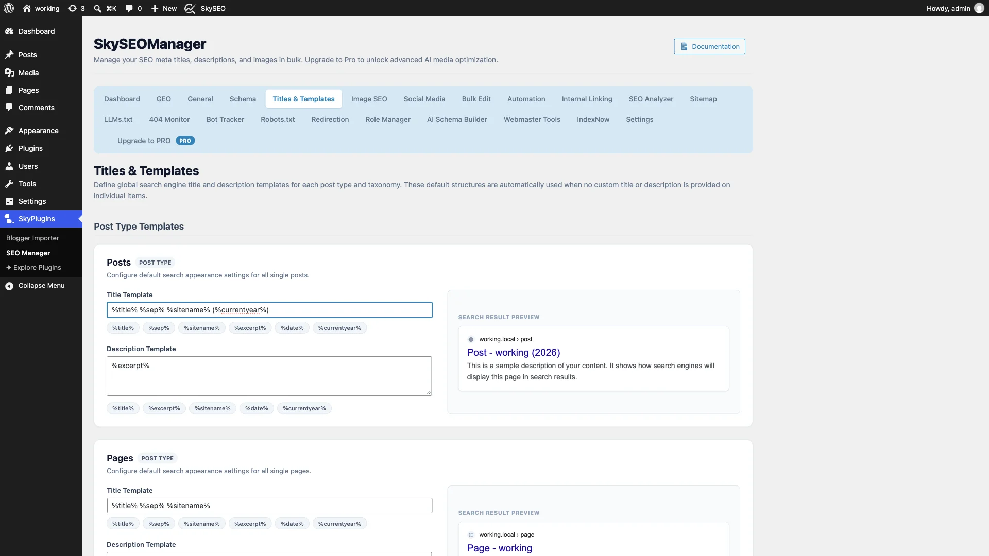Open the SkySEO admin bar icon
989x556 pixels.
(x=190, y=8)
